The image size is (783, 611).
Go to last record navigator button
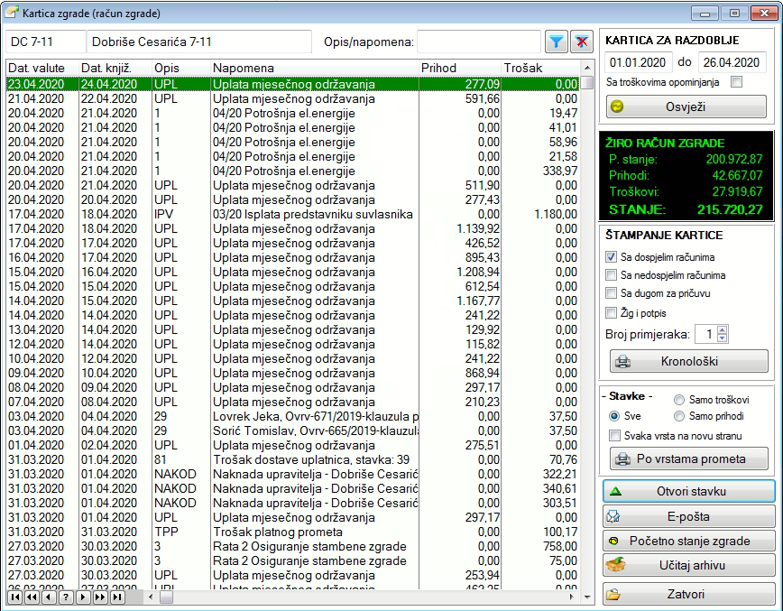pyautogui.click(x=117, y=597)
